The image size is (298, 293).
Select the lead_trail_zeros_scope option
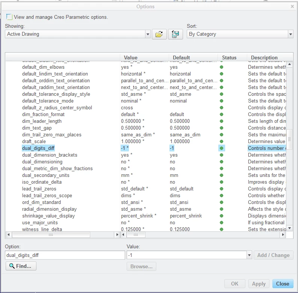(x=47, y=196)
